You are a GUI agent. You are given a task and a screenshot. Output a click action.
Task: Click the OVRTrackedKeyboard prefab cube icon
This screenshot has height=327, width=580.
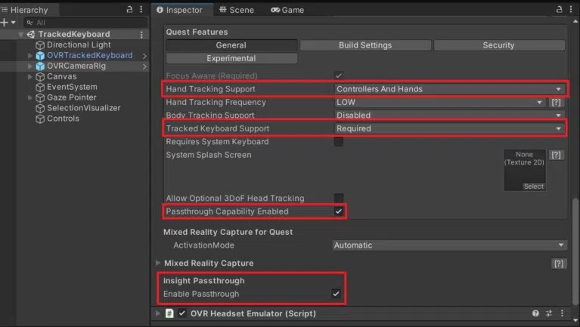(40, 55)
